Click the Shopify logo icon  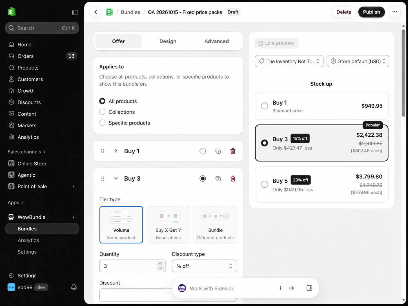12,12
